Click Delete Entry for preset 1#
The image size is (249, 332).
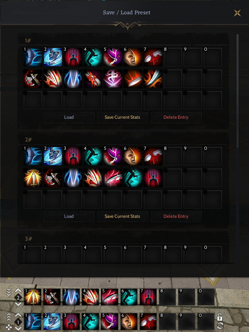click(x=176, y=117)
